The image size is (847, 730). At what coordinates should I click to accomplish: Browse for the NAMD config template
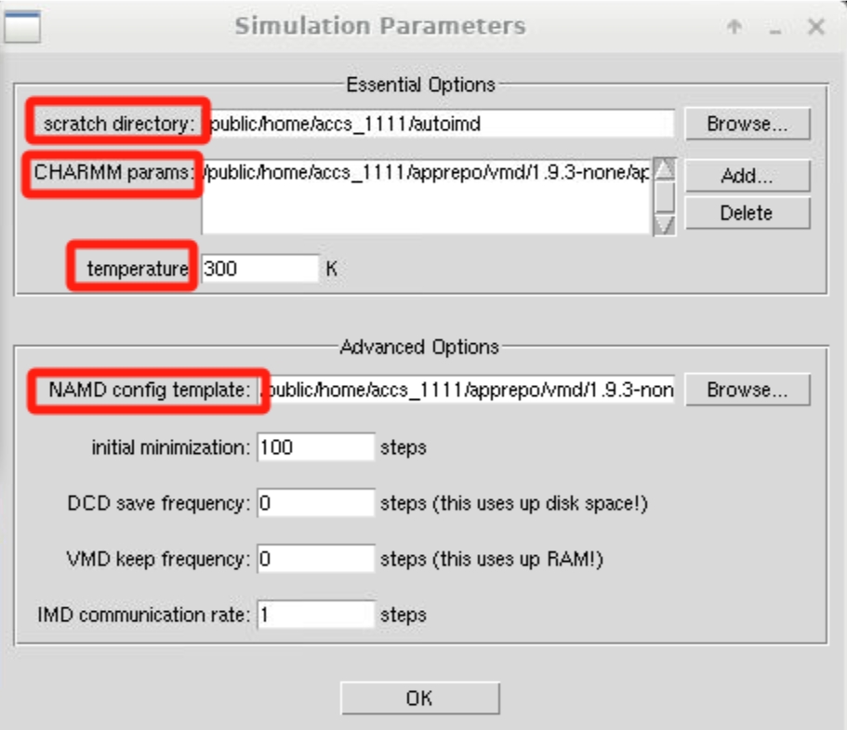pos(748,391)
